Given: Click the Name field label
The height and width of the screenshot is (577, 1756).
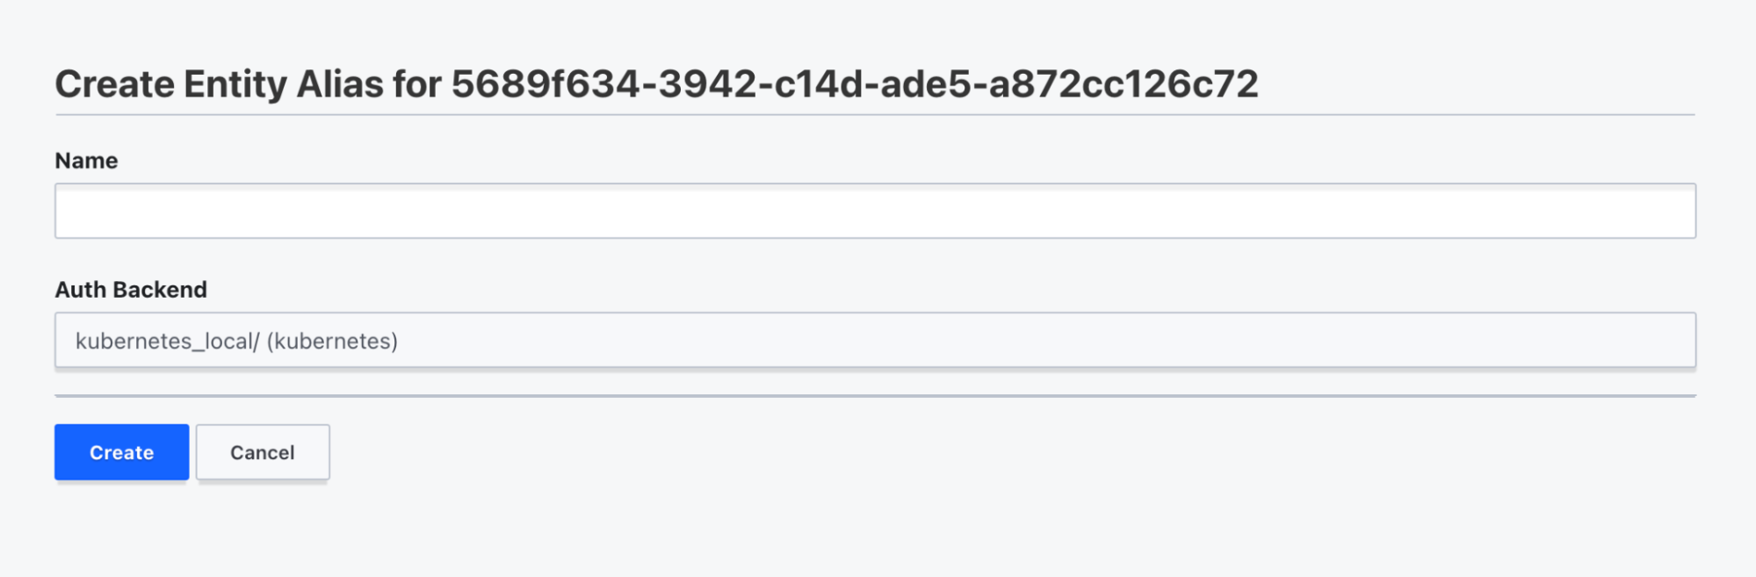Looking at the screenshot, I should click(x=86, y=161).
